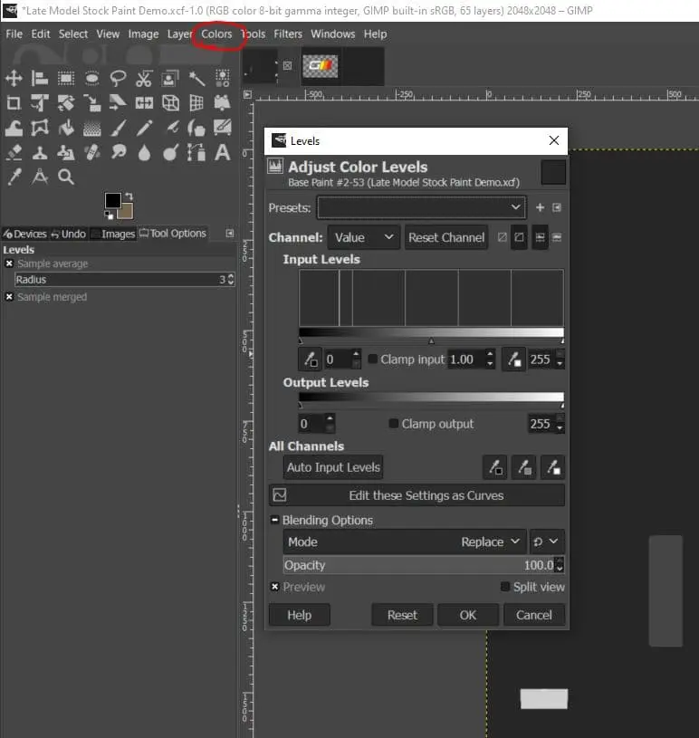The height and width of the screenshot is (738, 699).
Task: Open the Channel Value dropdown
Action: pos(362,237)
